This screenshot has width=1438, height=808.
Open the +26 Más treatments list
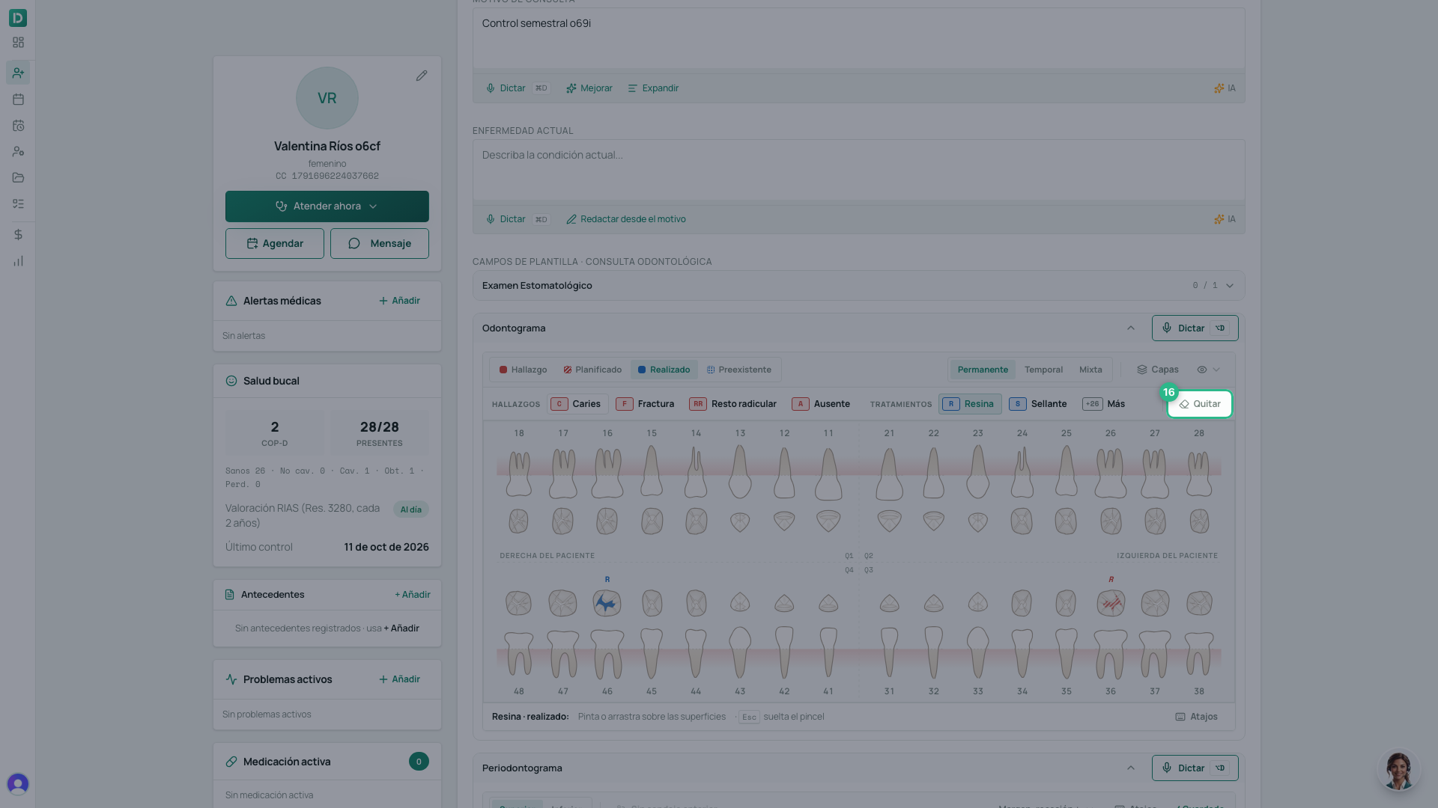click(1103, 404)
